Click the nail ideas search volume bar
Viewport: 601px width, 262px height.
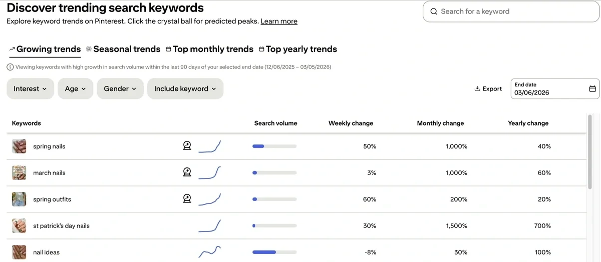point(274,252)
